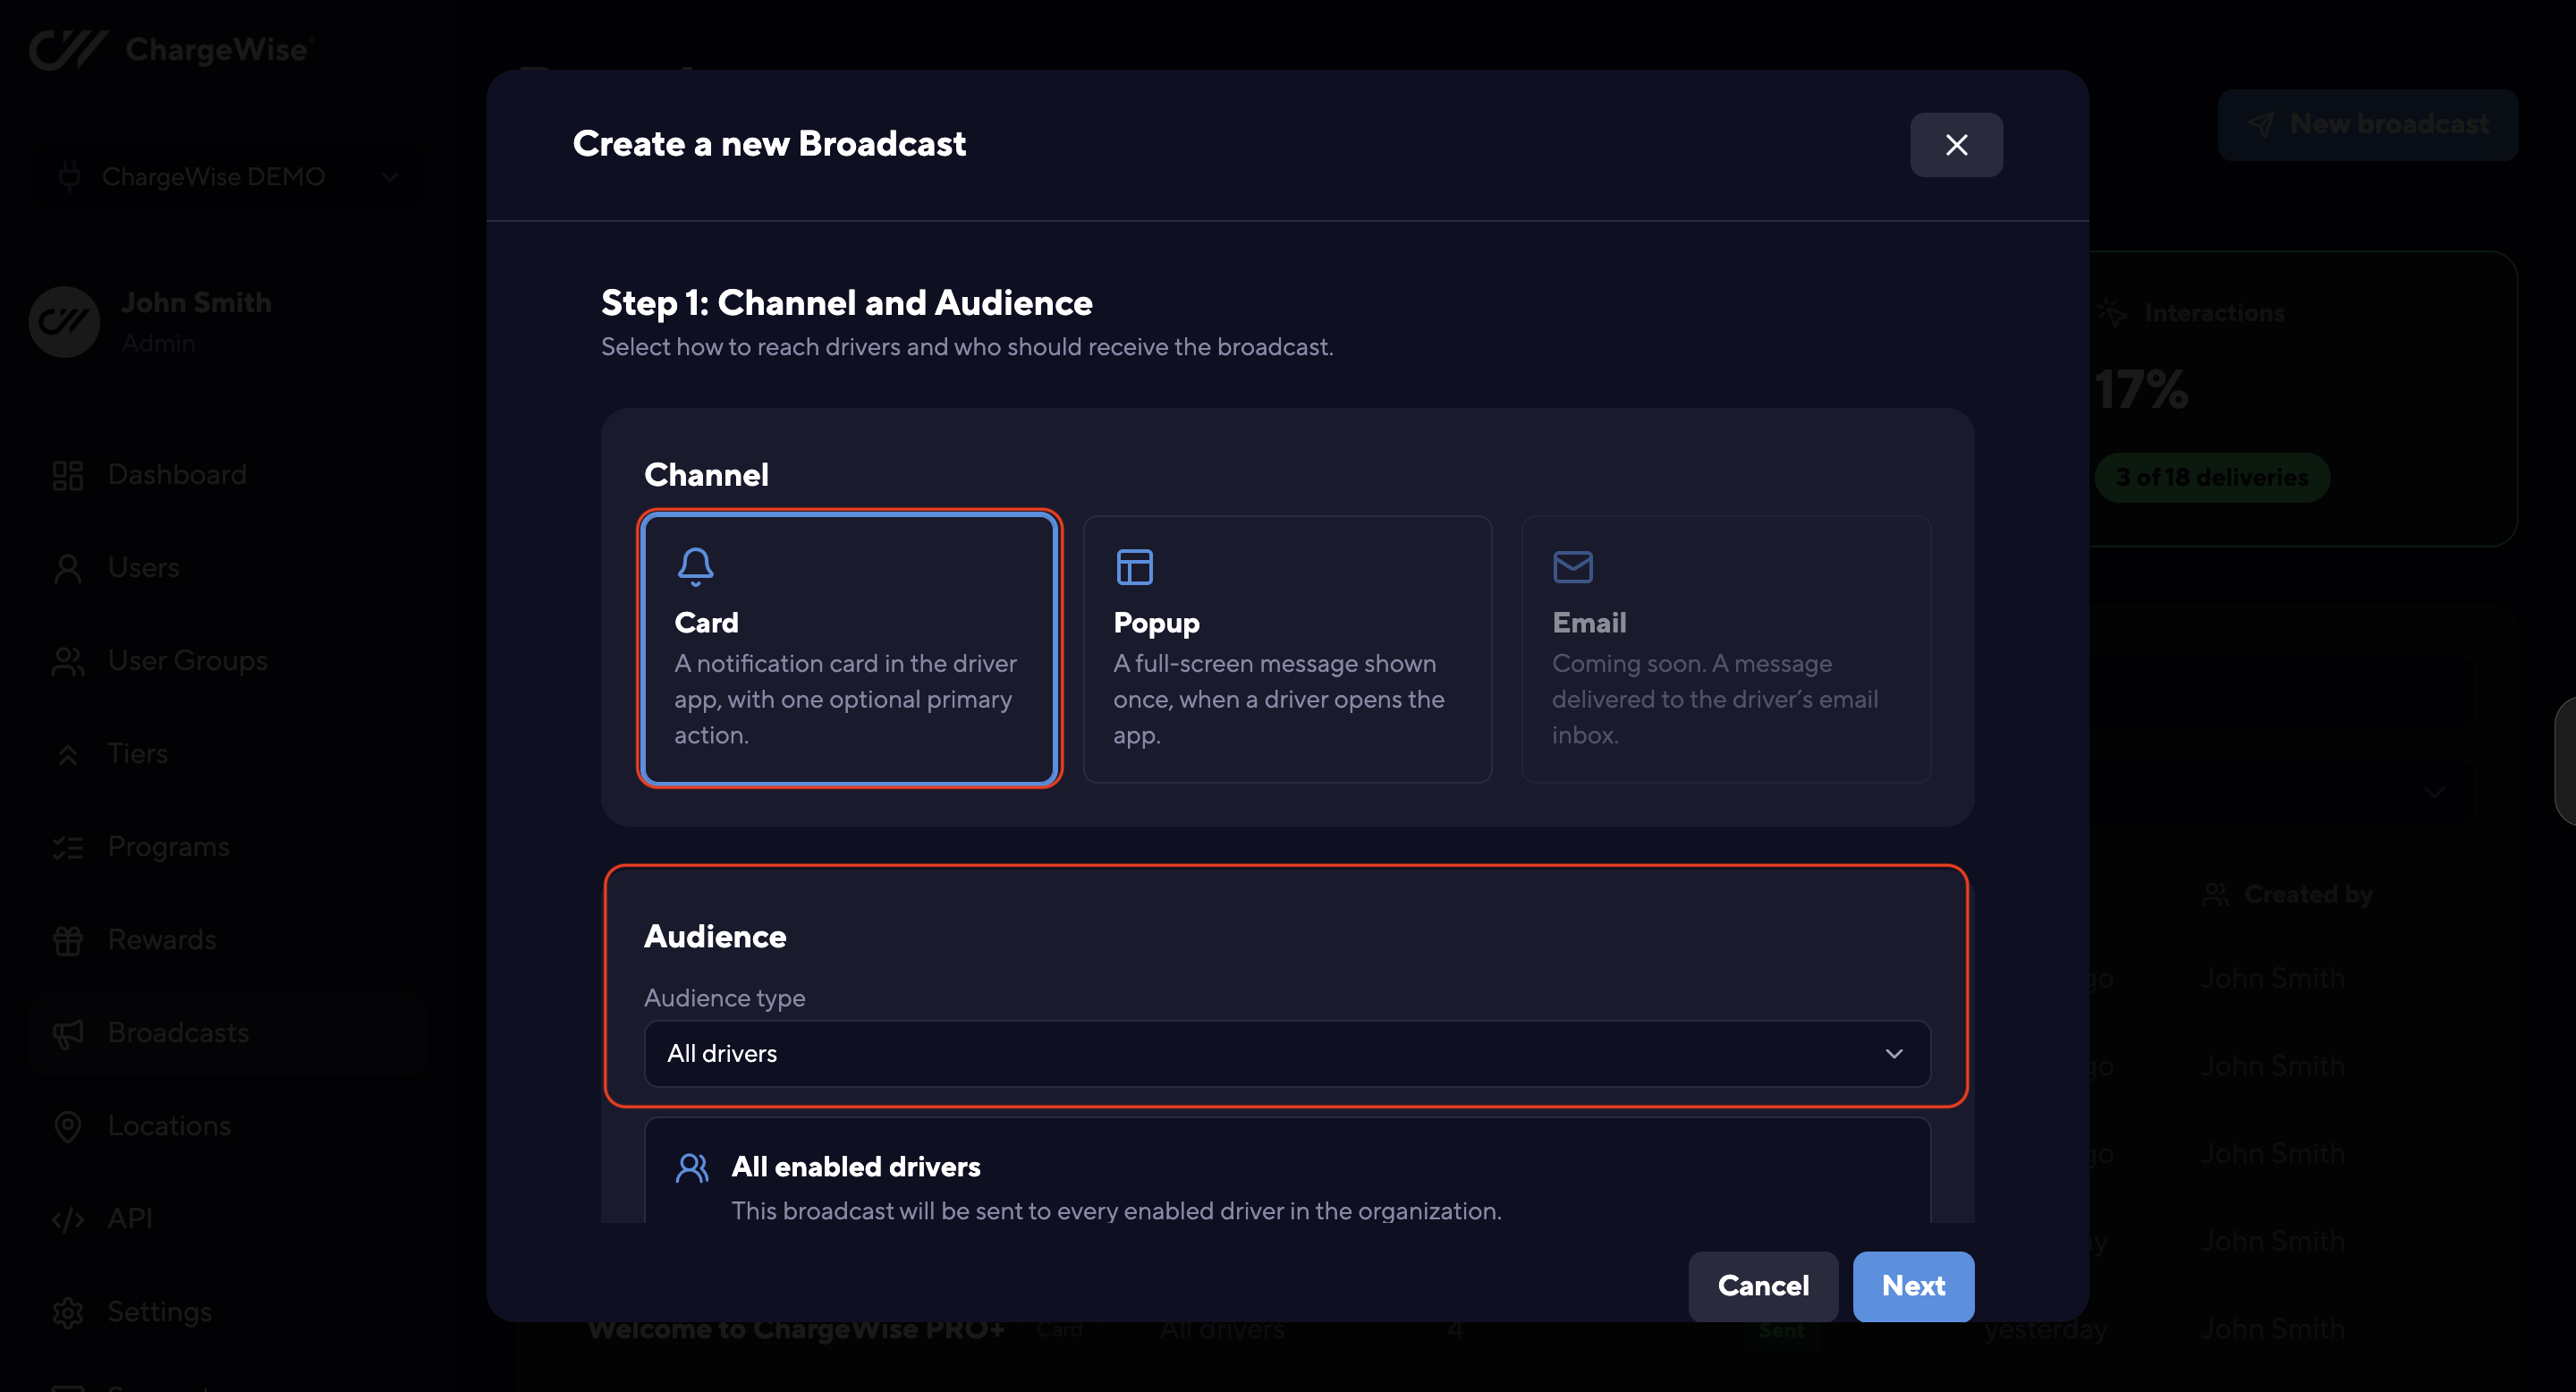This screenshot has height=1392, width=2576.
Task: Click the Next button
Action: tap(1913, 1286)
